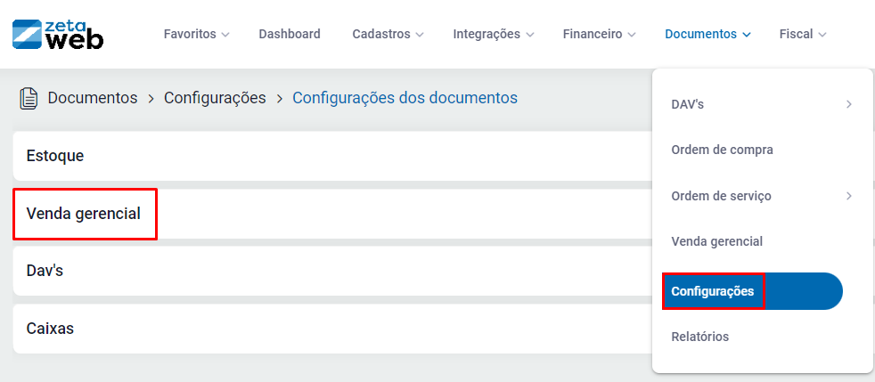
Task: Open the Favoritos dropdown menu
Action: click(x=196, y=35)
